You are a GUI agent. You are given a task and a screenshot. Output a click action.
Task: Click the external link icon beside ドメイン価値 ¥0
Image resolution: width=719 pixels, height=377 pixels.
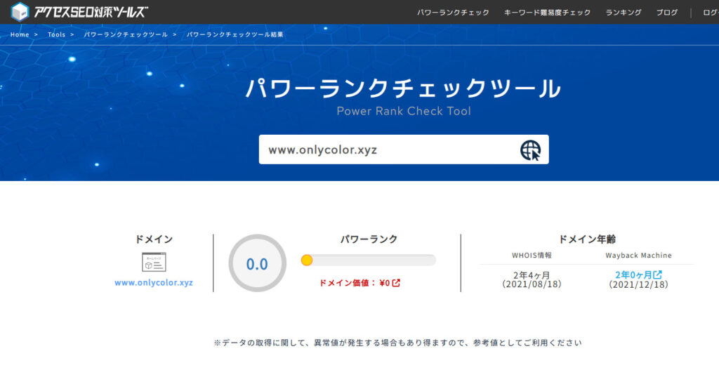point(396,283)
